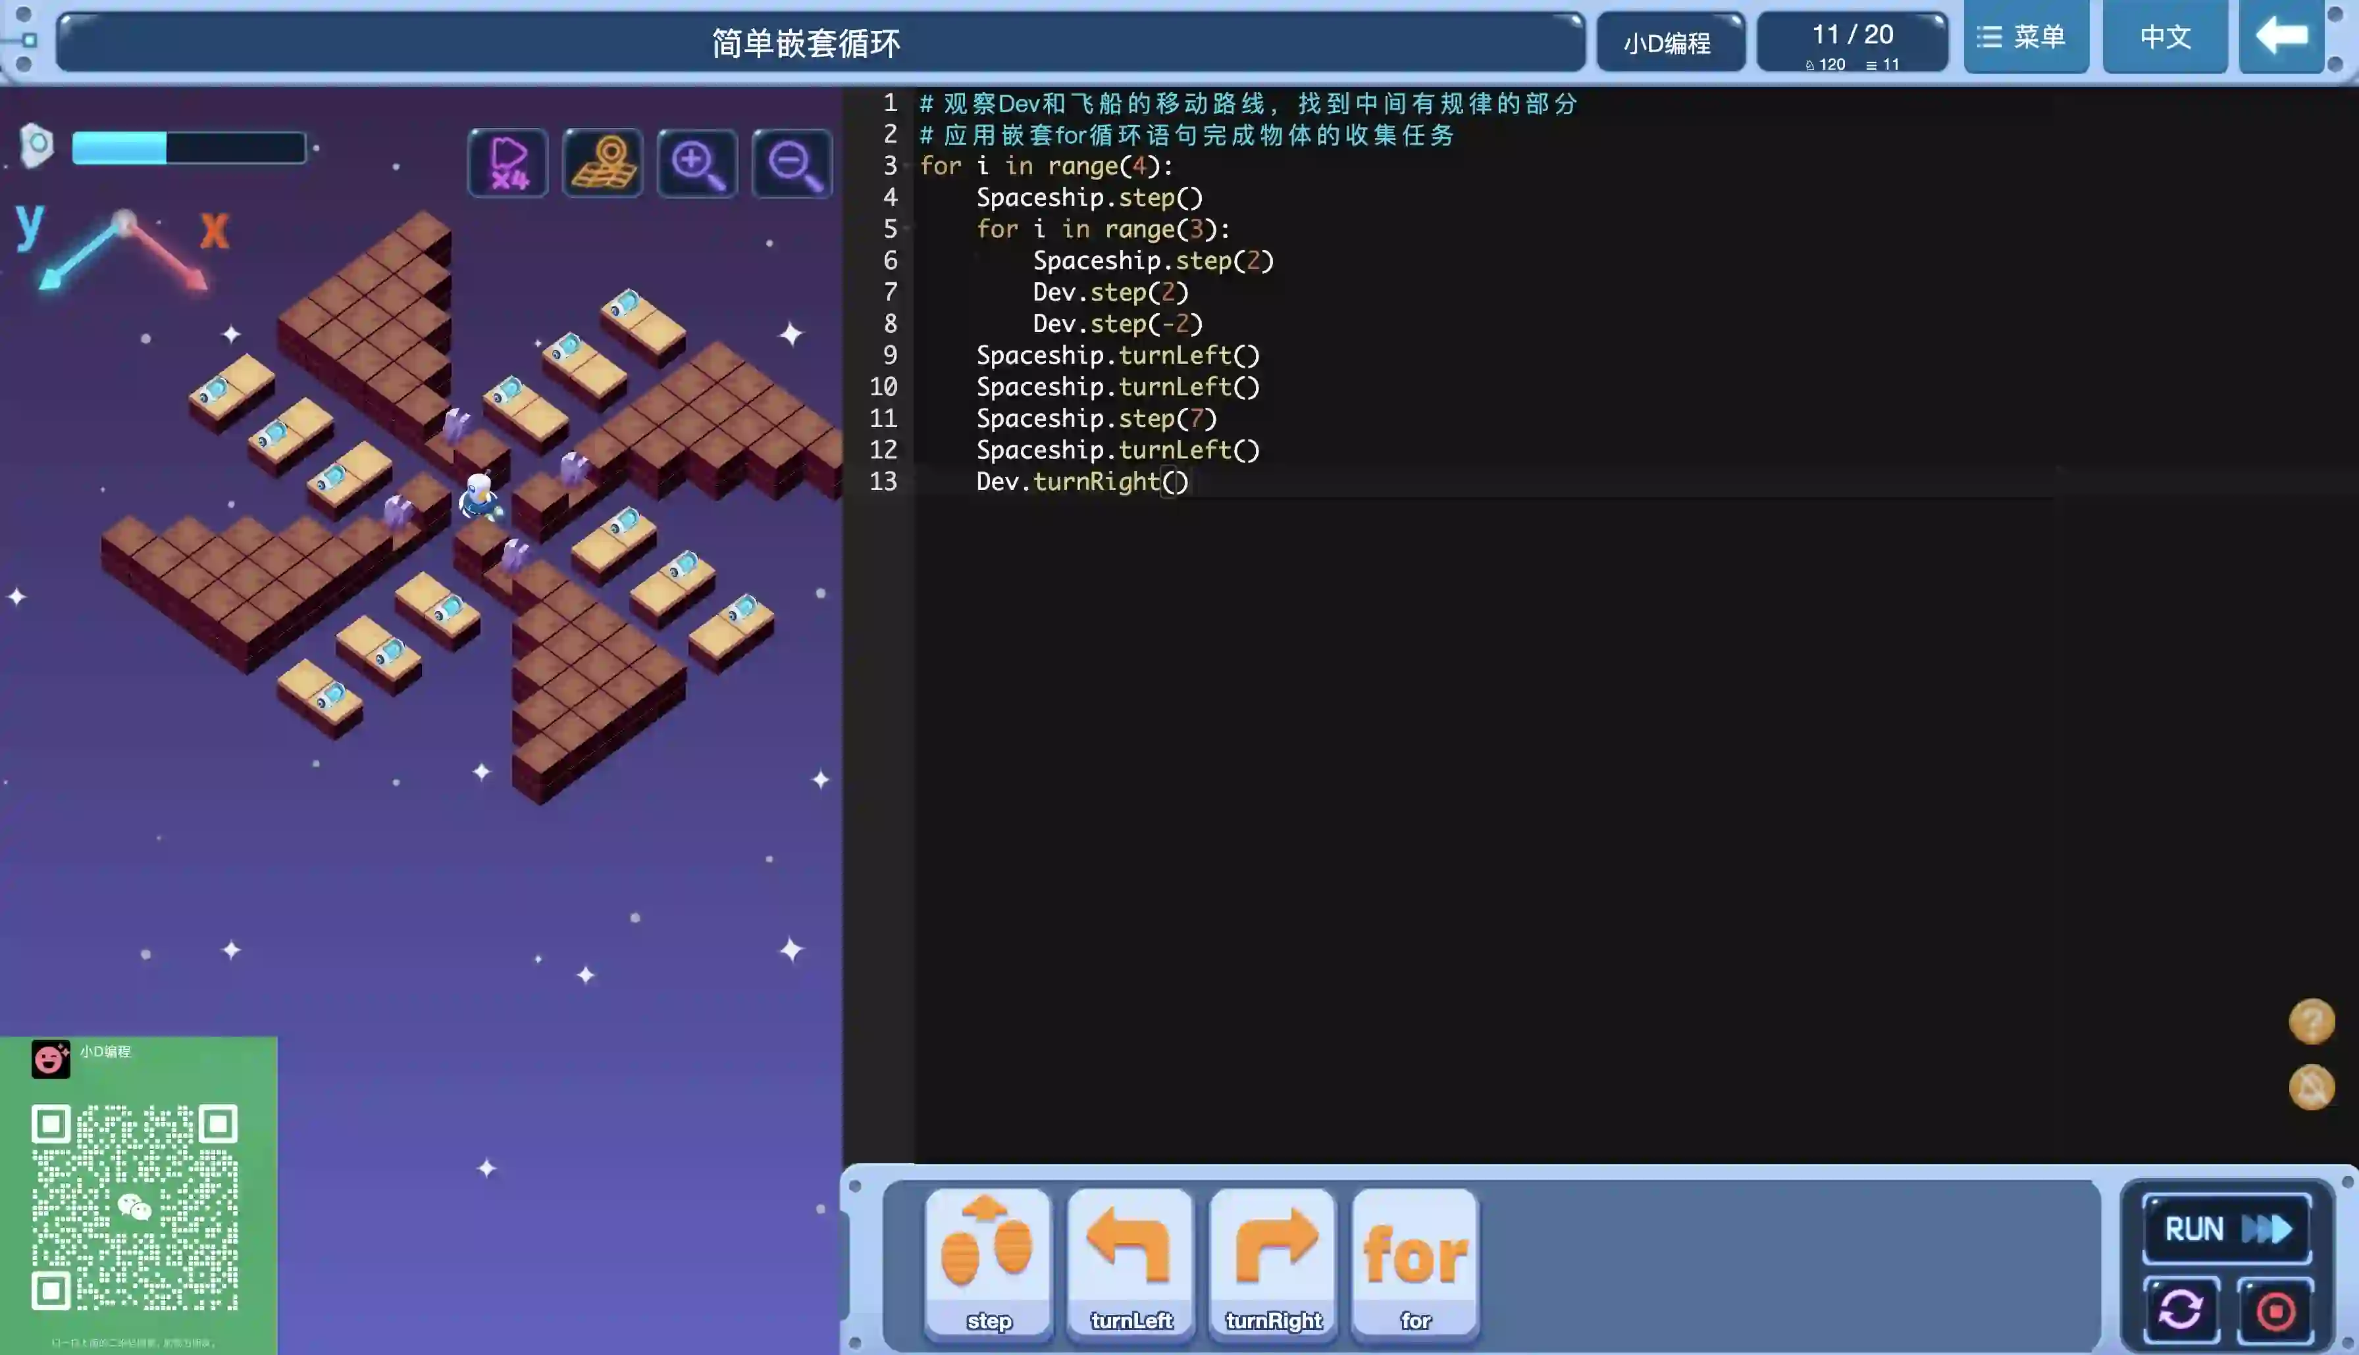Click the energy progress bar
Screen dimensions: 2359x1355
[189, 148]
